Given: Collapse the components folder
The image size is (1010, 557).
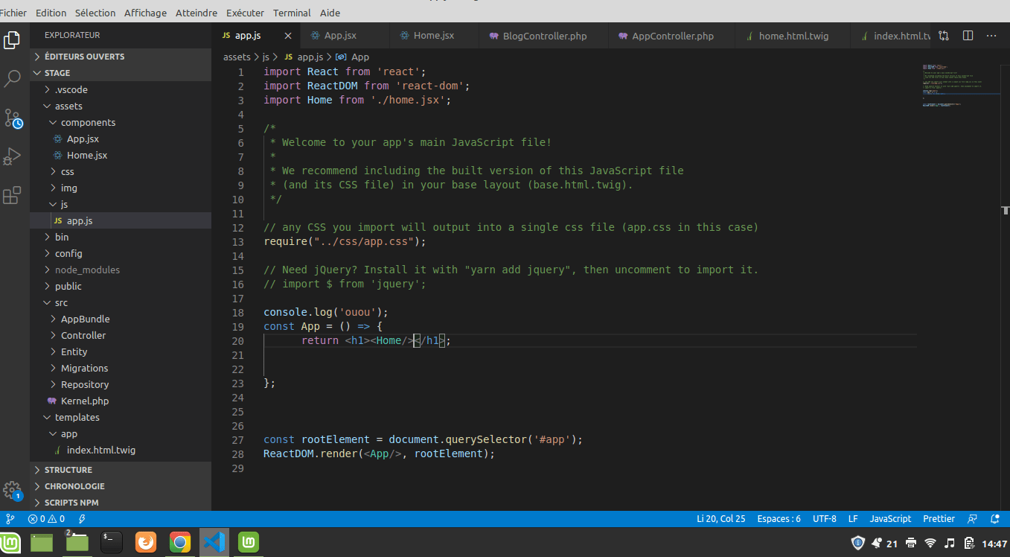Looking at the screenshot, I should tap(121, 122).
